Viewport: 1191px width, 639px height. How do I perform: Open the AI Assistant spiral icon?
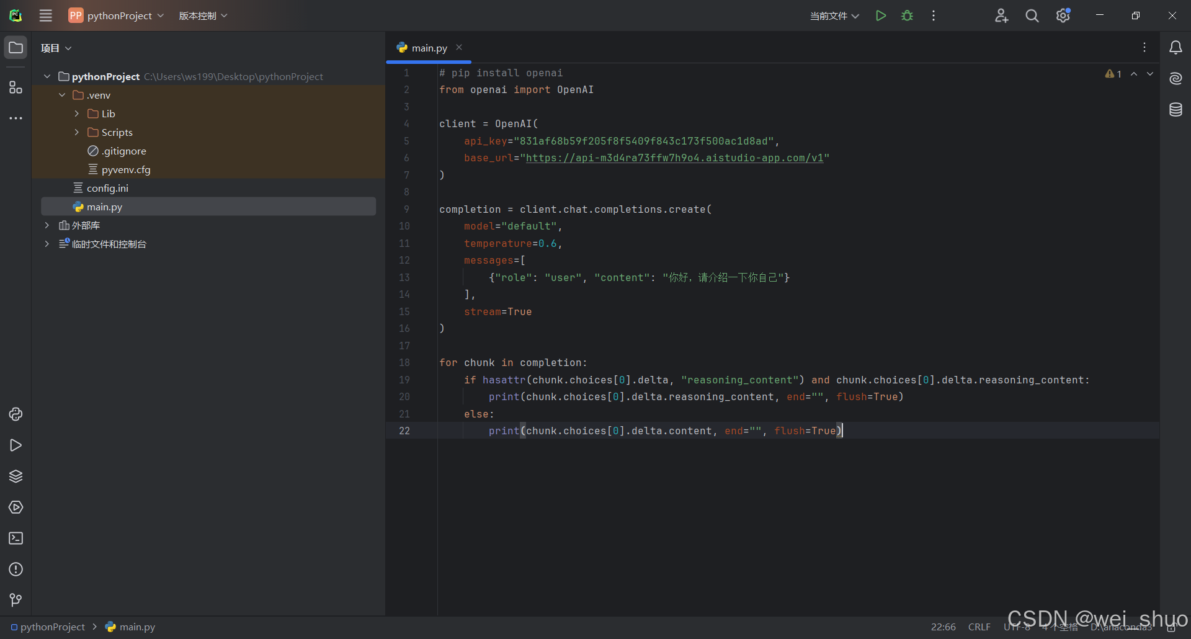1175,79
